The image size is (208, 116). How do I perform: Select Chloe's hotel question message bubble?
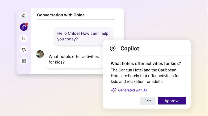click(x=74, y=59)
